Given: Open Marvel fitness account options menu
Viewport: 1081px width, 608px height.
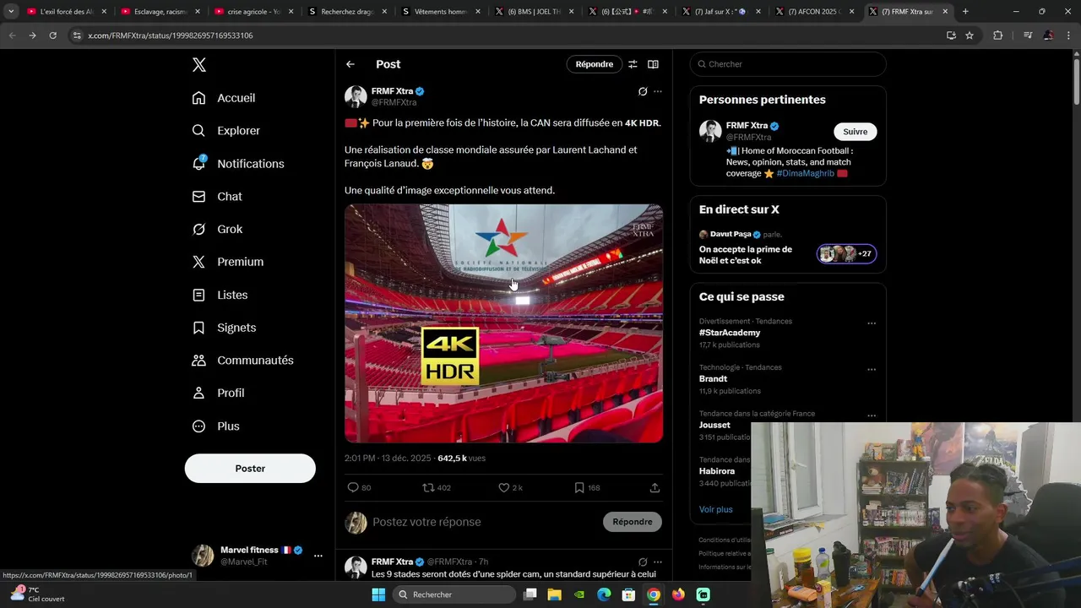Looking at the screenshot, I should click(318, 556).
